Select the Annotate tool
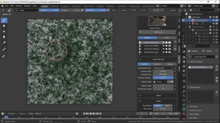The image size is (220, 123). coord(4,57)
